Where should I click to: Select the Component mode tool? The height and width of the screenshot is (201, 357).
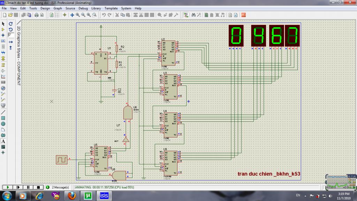[x=3, y=30]
